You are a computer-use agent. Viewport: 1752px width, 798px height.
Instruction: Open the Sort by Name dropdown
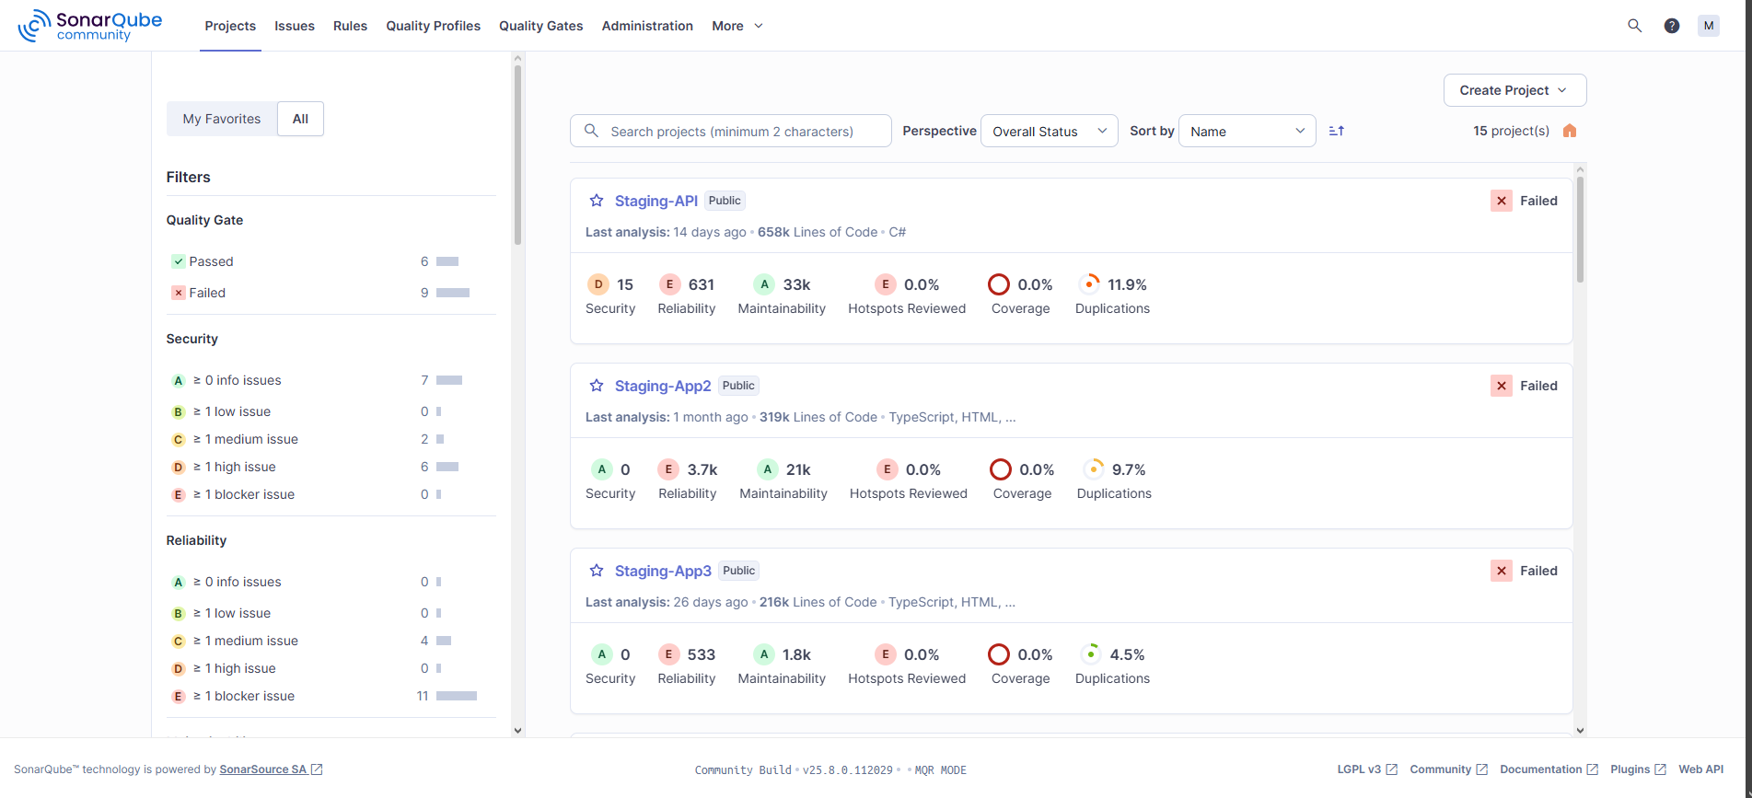pos(1247,131)
